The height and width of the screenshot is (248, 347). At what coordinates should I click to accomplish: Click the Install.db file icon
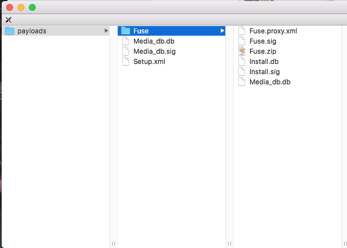tap(242, 62)
